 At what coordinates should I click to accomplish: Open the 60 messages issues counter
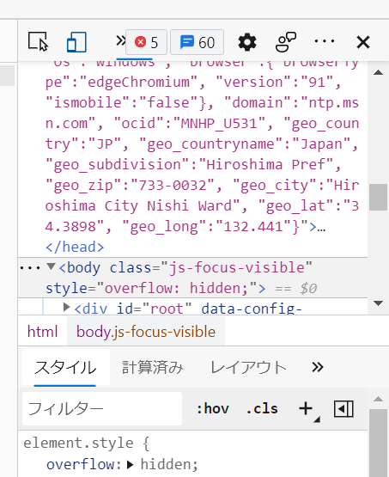(197, 42)
